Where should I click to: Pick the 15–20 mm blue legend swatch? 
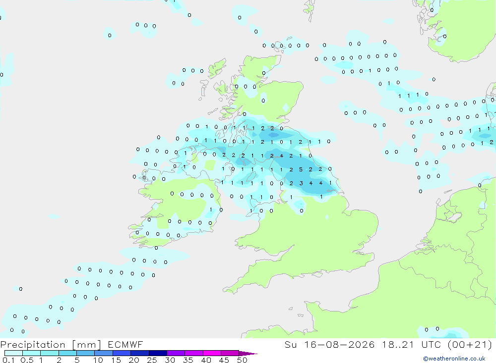122,353
